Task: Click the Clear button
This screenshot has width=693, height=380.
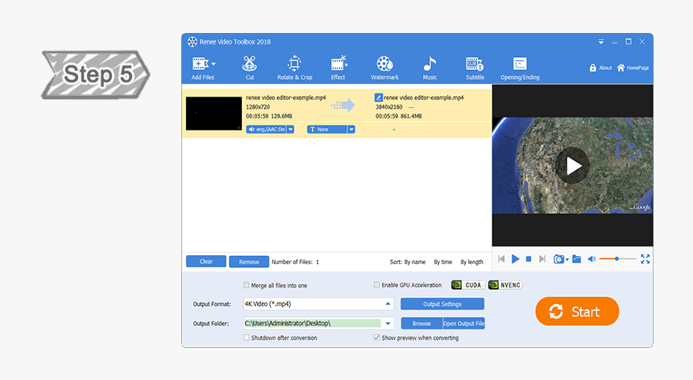Action: point(206,262)
